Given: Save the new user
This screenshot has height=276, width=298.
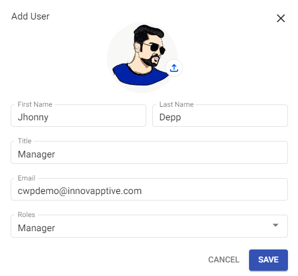Looking at the screenshot, I should [268, 260].
